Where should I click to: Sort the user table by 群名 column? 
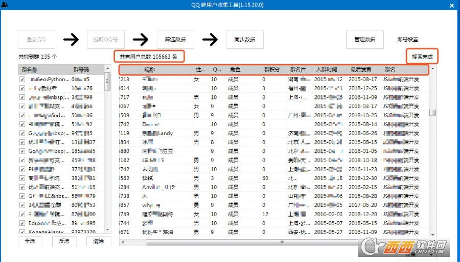(x=390, y=70)
